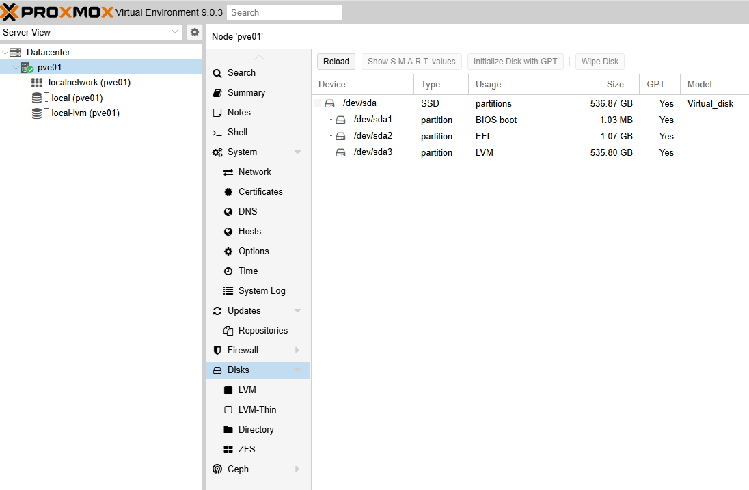This screenshot has width=749, height=490.
Task: Expand the Firewall submenu arrow
Action: coord(297,351)
